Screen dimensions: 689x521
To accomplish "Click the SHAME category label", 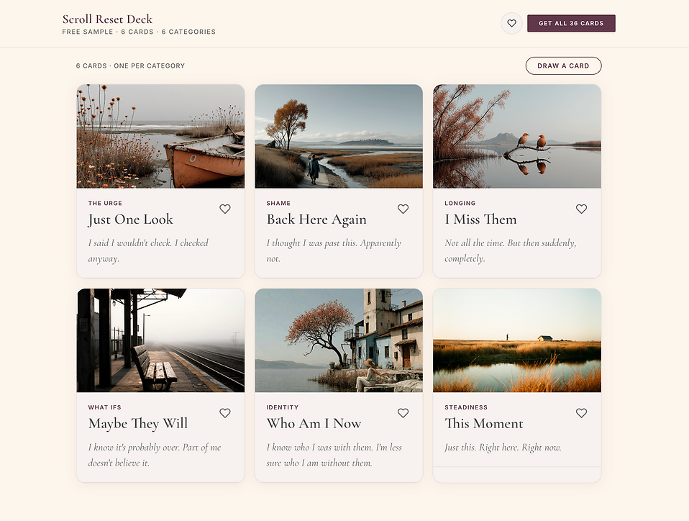I will point(278,203).
